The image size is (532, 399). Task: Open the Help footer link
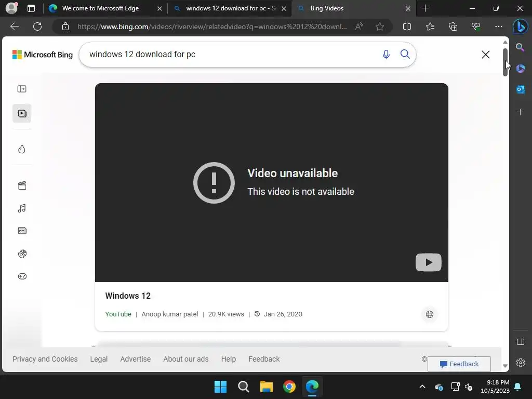(x=229, y=359)
